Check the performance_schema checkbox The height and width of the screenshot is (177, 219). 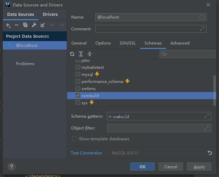78,81
